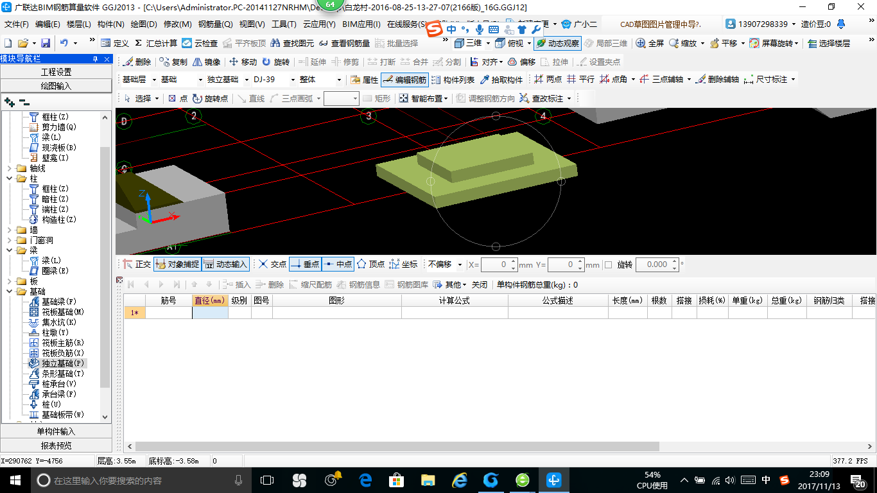Screen dimensions: 877x493
Task: Click the horizontal scrollbar of rebar table
Action: [397, 446]
